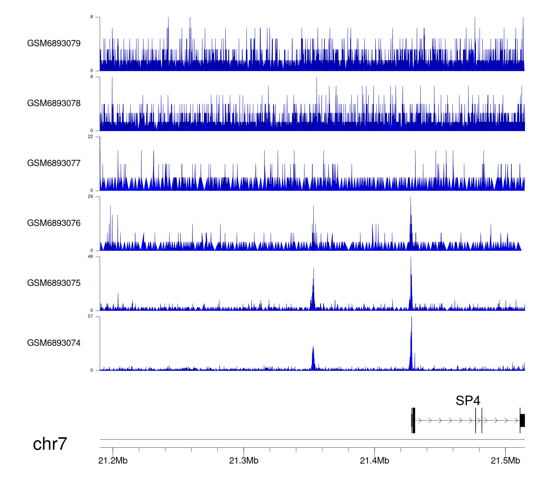Click the 21.2Mb axis tick label

pyautogui.click(x=113, y=461)
